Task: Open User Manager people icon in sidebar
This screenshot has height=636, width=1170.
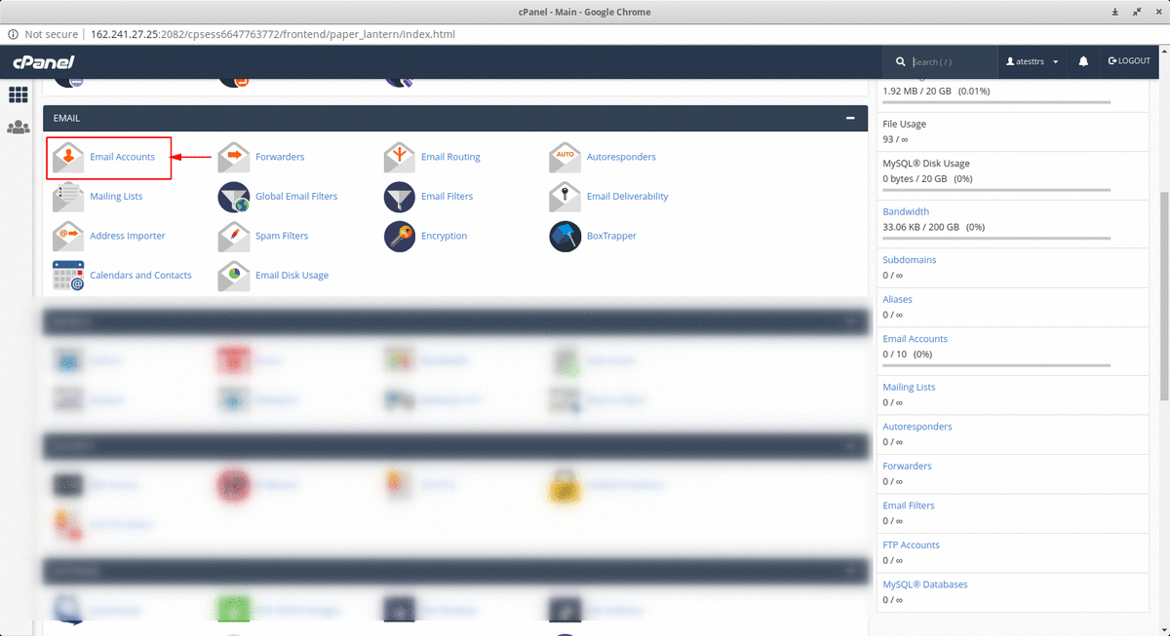Action: coord(18,128)
